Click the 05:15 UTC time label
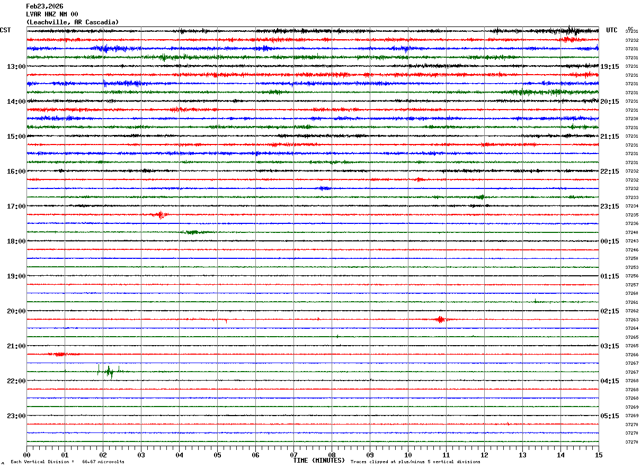 click(x=610, y=416)
